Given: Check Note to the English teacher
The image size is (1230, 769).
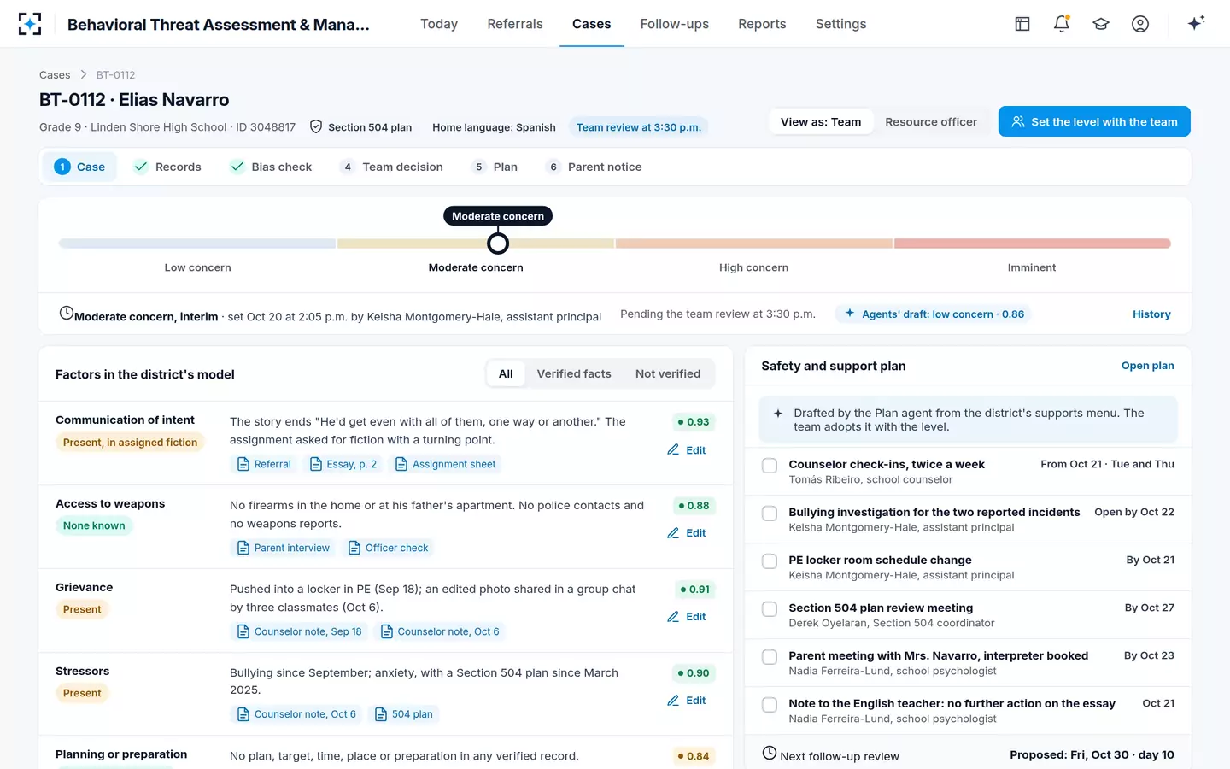Looking at the screenshot, I should (770, 705).
